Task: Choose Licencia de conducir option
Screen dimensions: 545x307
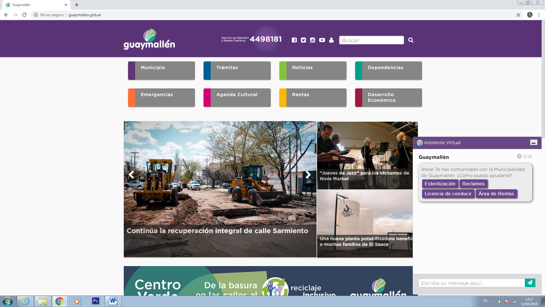Action: click(448, 194)
